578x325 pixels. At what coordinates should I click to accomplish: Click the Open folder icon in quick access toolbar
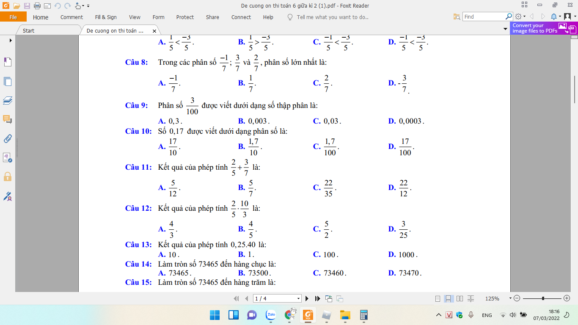point(17,6)
